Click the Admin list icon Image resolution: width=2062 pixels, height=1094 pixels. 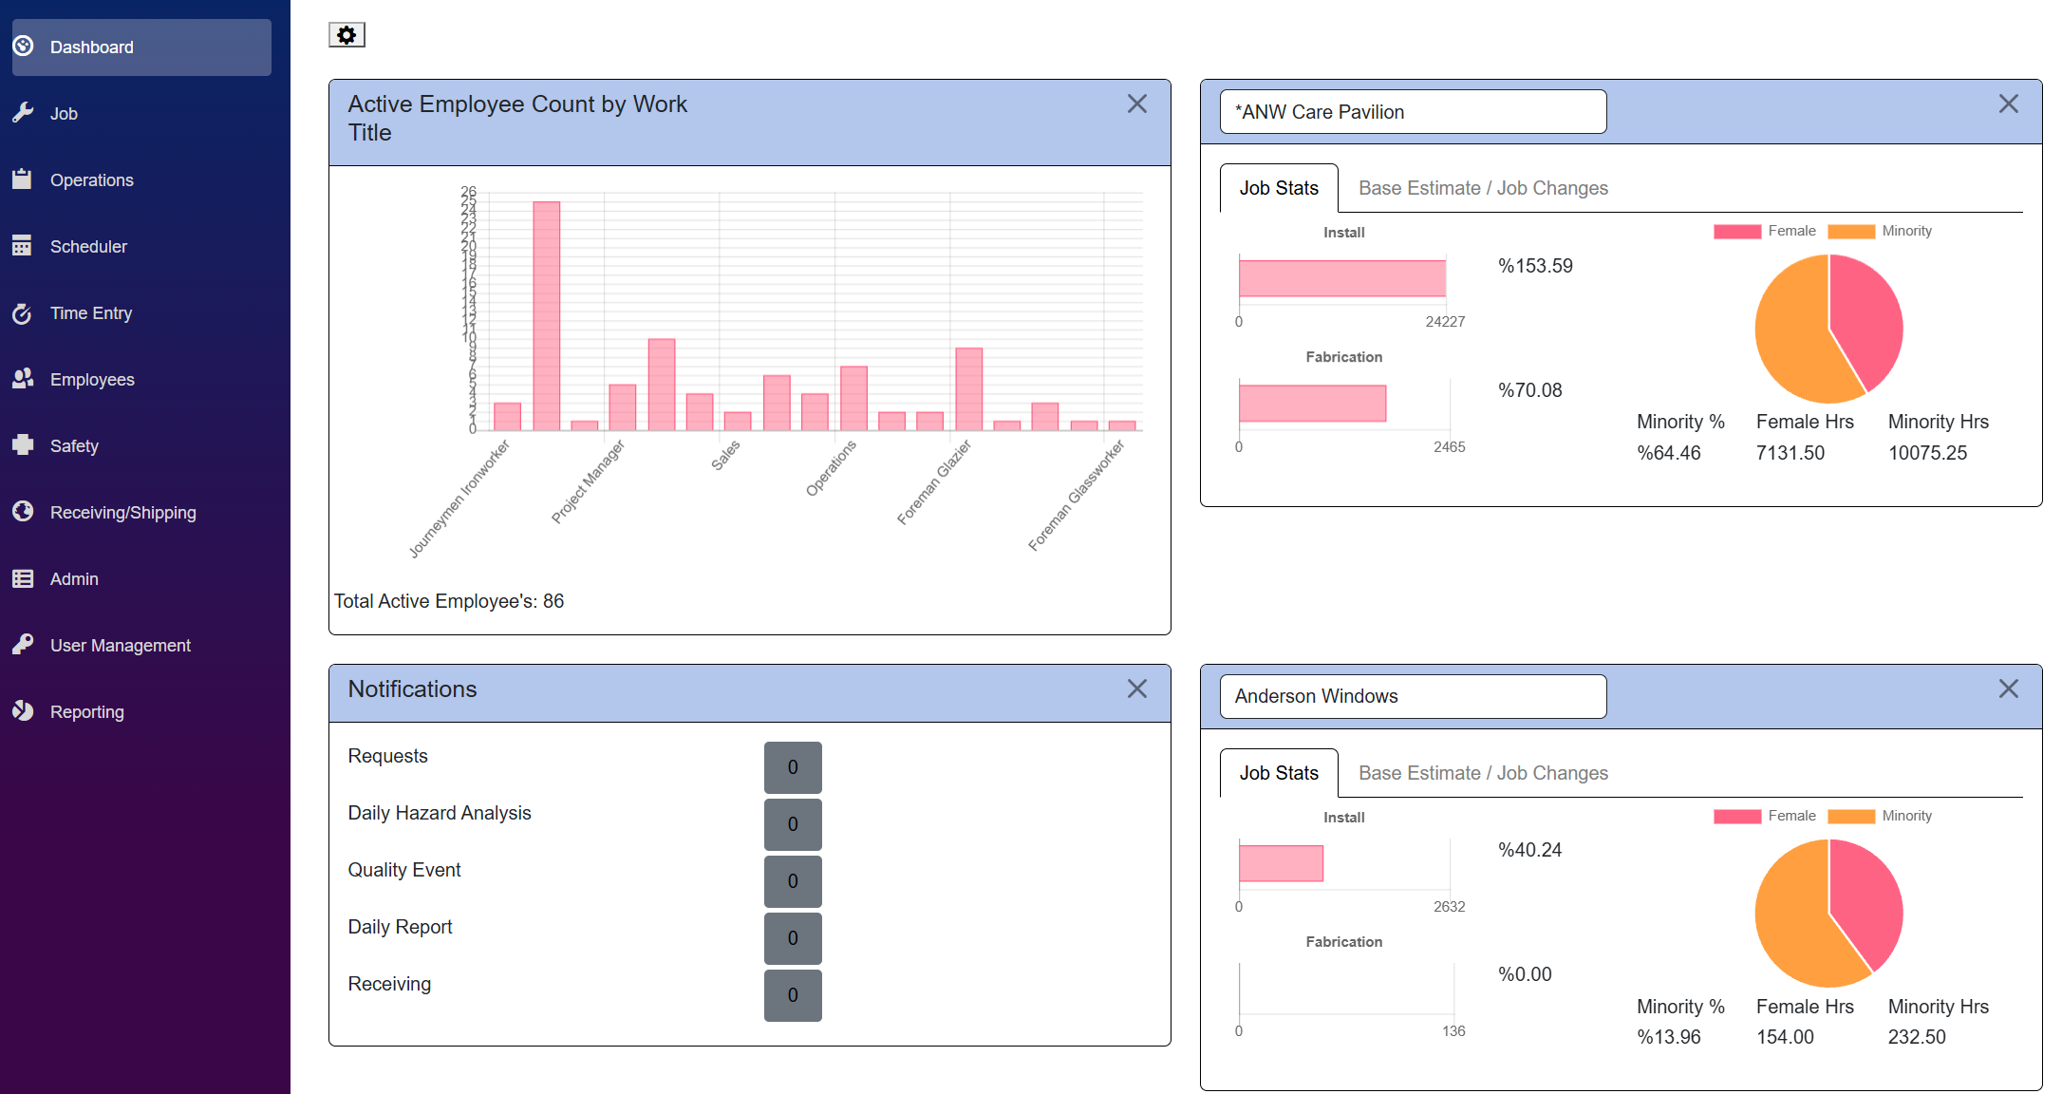23,578
